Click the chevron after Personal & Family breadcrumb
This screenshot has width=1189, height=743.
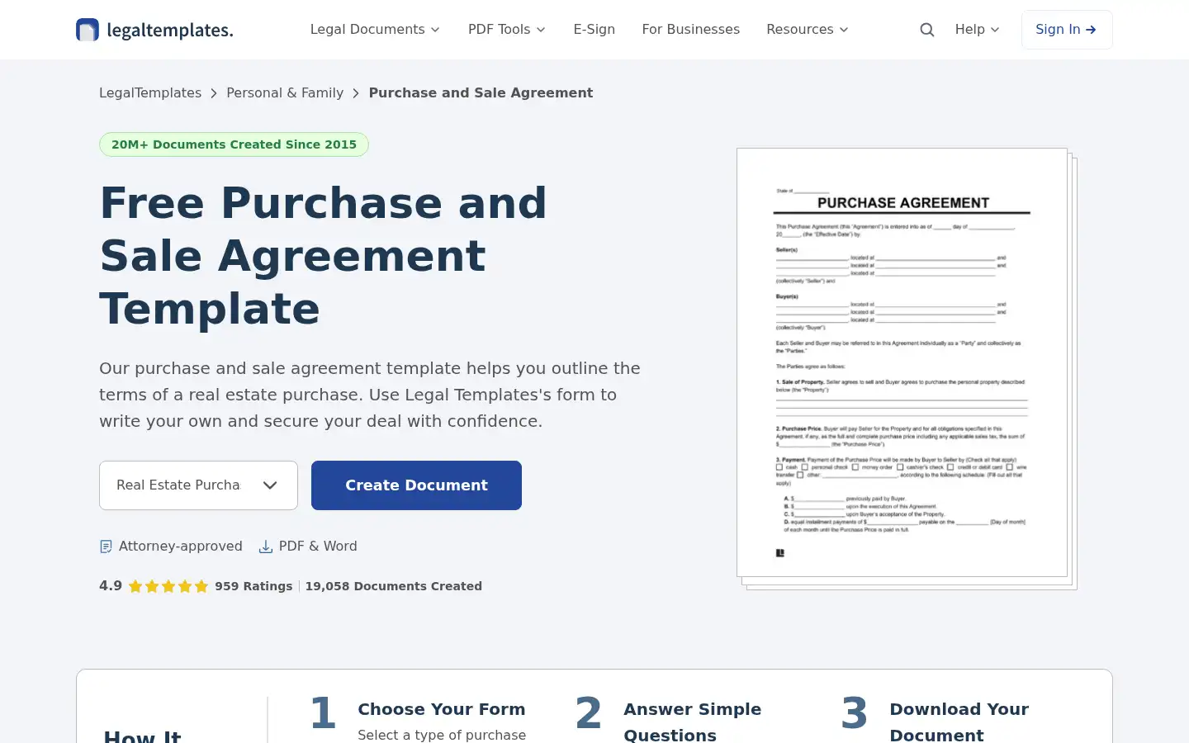click(x=356, y=93)
